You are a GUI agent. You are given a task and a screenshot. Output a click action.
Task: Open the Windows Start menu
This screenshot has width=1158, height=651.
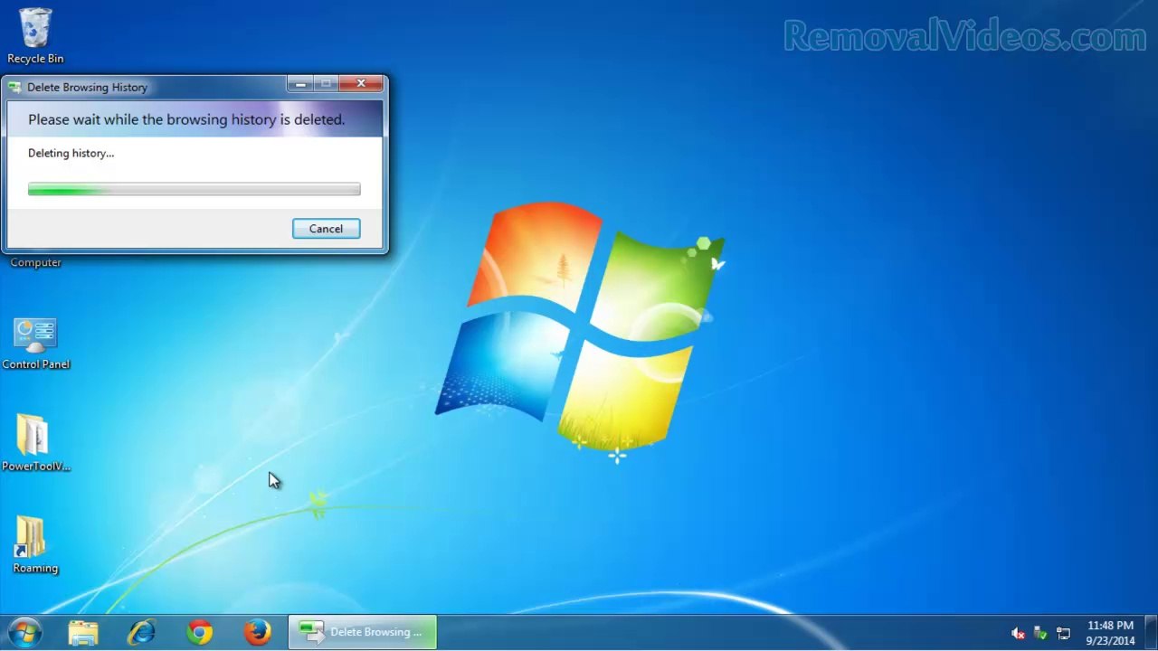tap(24, 632)
